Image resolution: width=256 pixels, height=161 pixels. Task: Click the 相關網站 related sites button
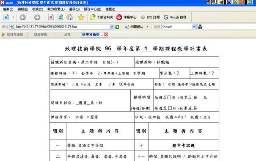[x=135, y=27]
